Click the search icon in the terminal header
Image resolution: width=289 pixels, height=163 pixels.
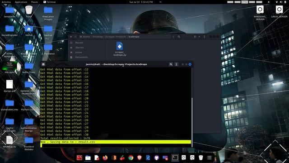point(171,64)
